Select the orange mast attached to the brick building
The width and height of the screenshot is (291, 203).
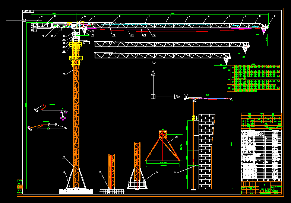[x=193, y=145]
